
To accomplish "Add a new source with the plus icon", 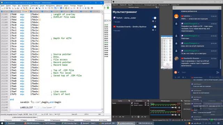I will pyautogui.click(x=132, y=117).
